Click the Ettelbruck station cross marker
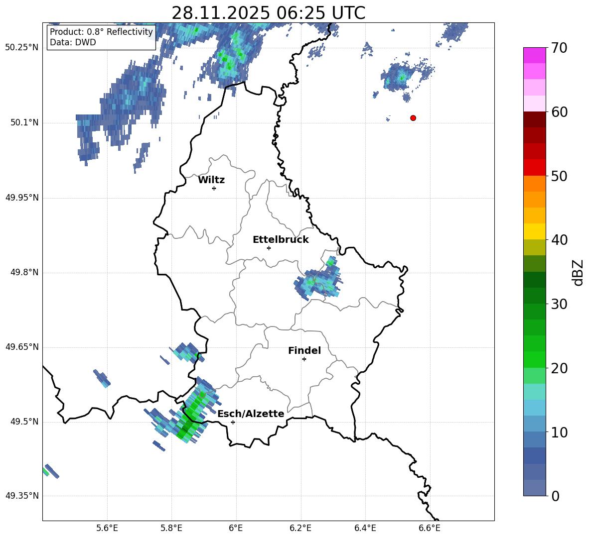The height and width of the screenshot is (538, 590). click(x=269, y=248)
